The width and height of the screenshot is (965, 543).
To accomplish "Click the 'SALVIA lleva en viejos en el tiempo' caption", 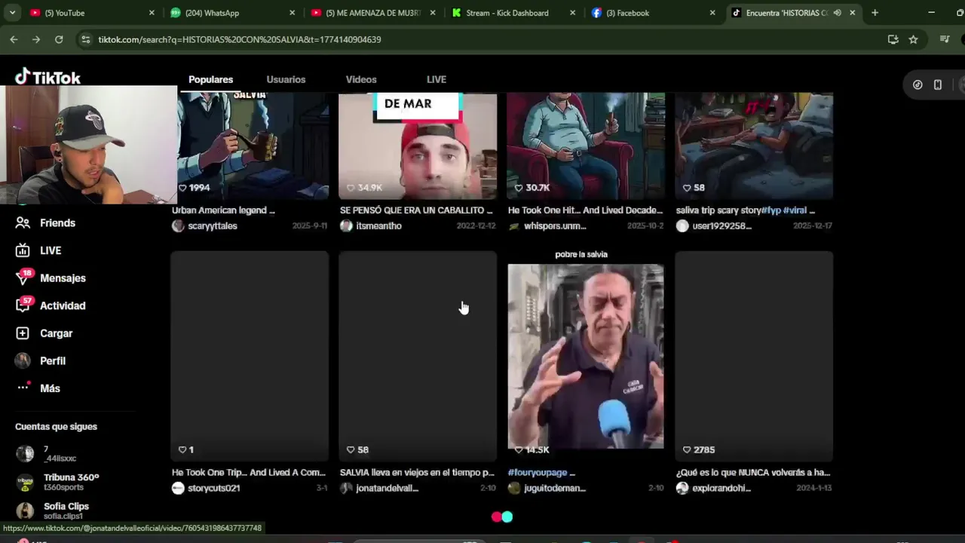I will (x=417, y=472).
